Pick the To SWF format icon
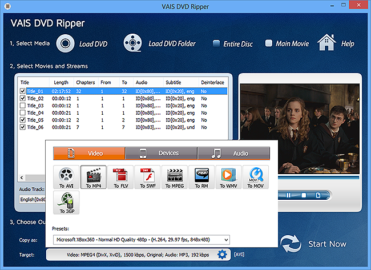This screenshot has width=371, height=270. 148,177
